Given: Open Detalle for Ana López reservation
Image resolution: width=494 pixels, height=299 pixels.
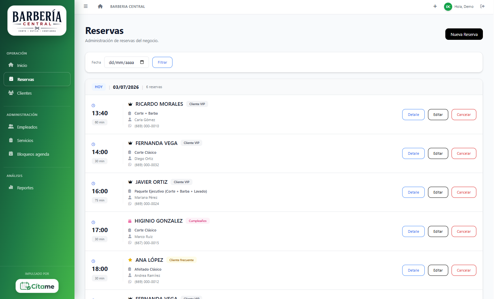Looking at the screenshot, I should [x=413, y=270].
